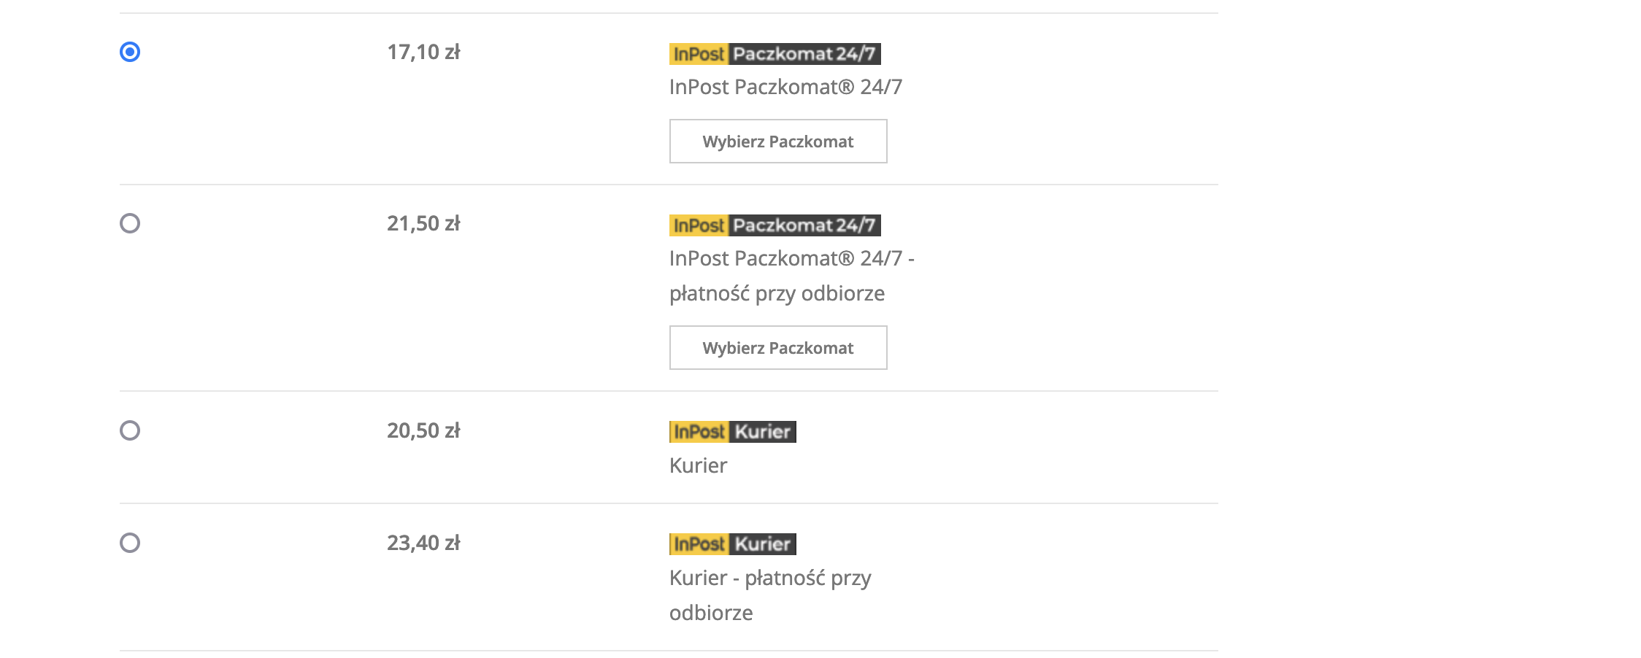Click the 'InPost Paczkomat® 24/7 -' text line
The height and width of the screenshot is (658, 1641).
pyautogui.click(x=791, y=259)
